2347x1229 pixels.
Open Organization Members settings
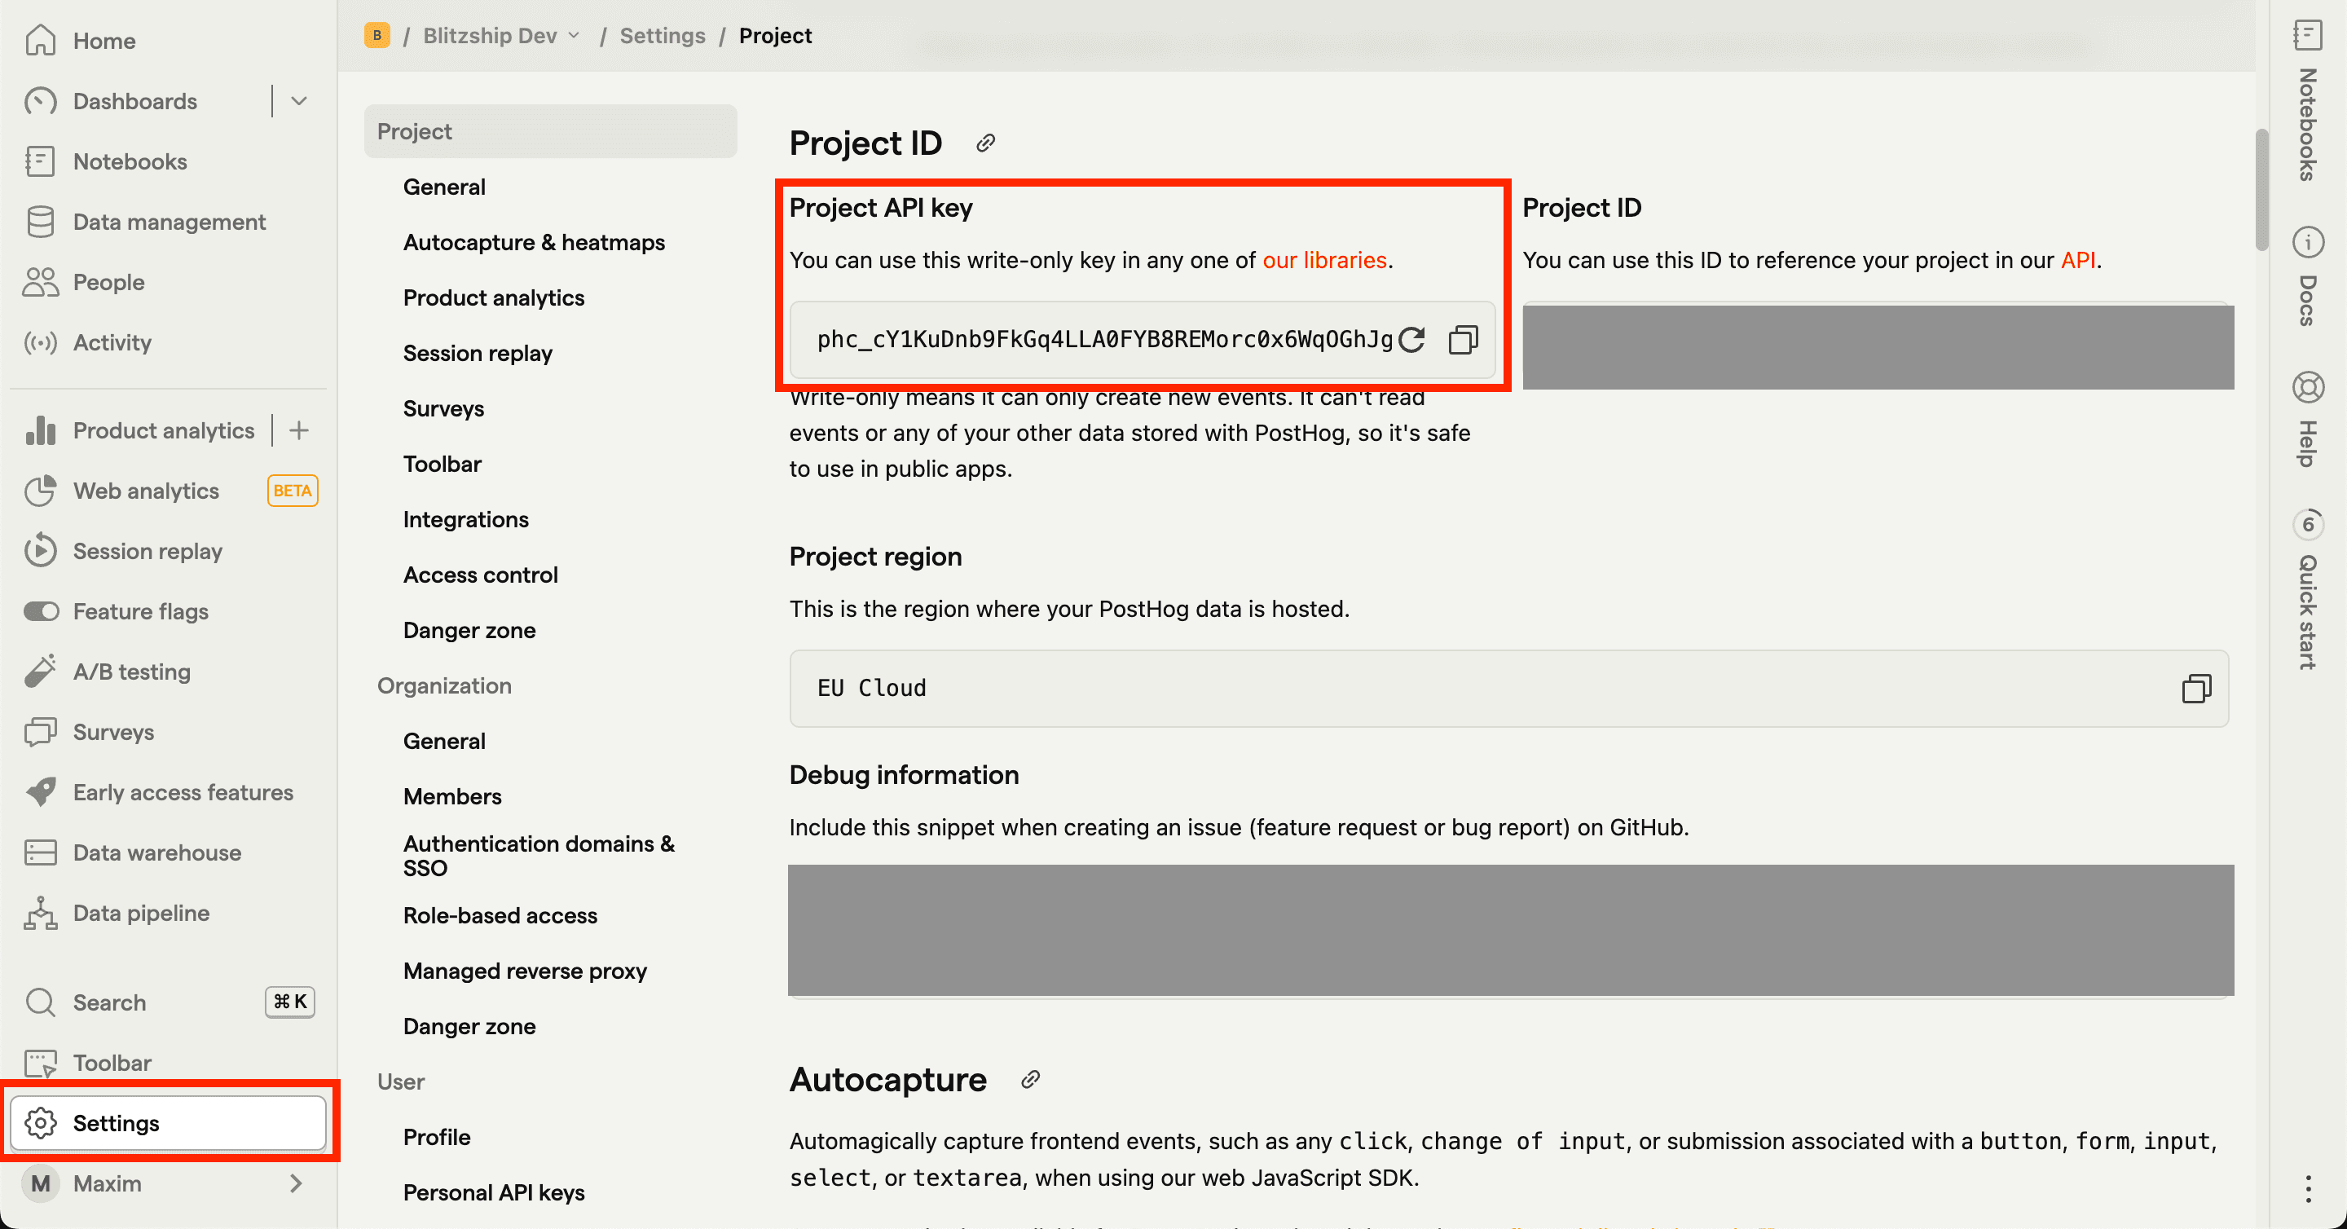coord(452,796)
